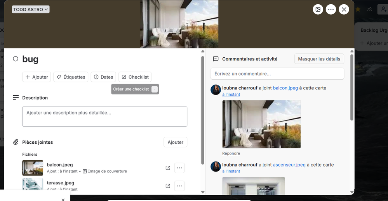Click the board members icon behind dialog
388x201 pixels.
(370, 9)
